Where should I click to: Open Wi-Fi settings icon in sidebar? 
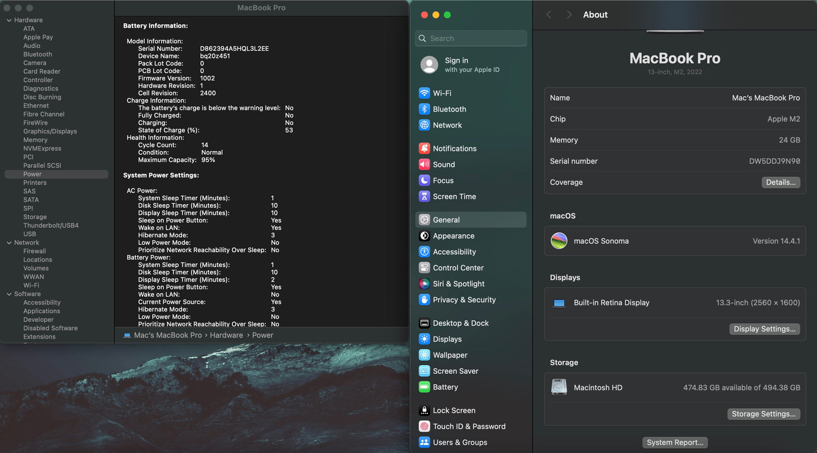(x=424, y=93)
